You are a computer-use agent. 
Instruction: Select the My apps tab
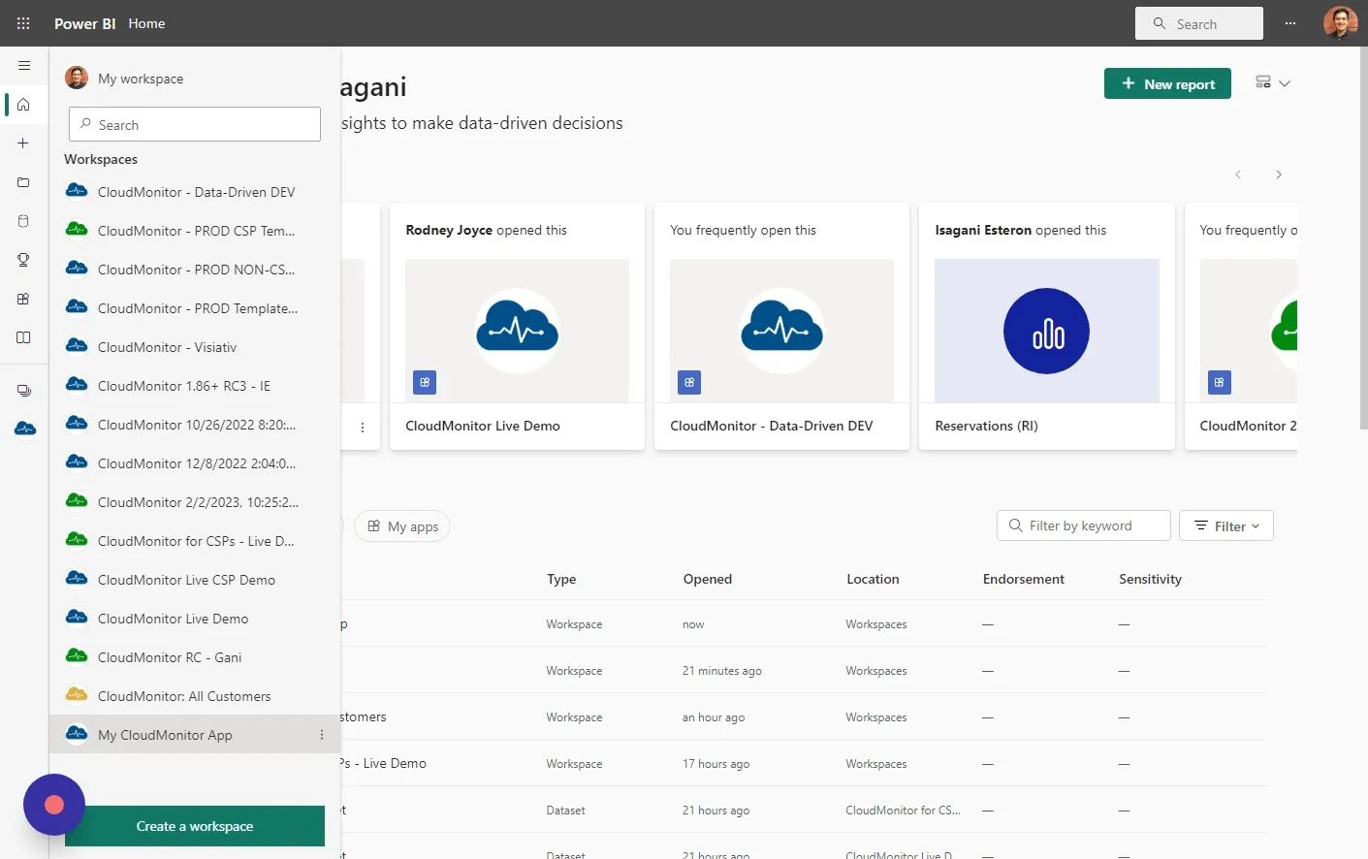(x=402, y=526)
